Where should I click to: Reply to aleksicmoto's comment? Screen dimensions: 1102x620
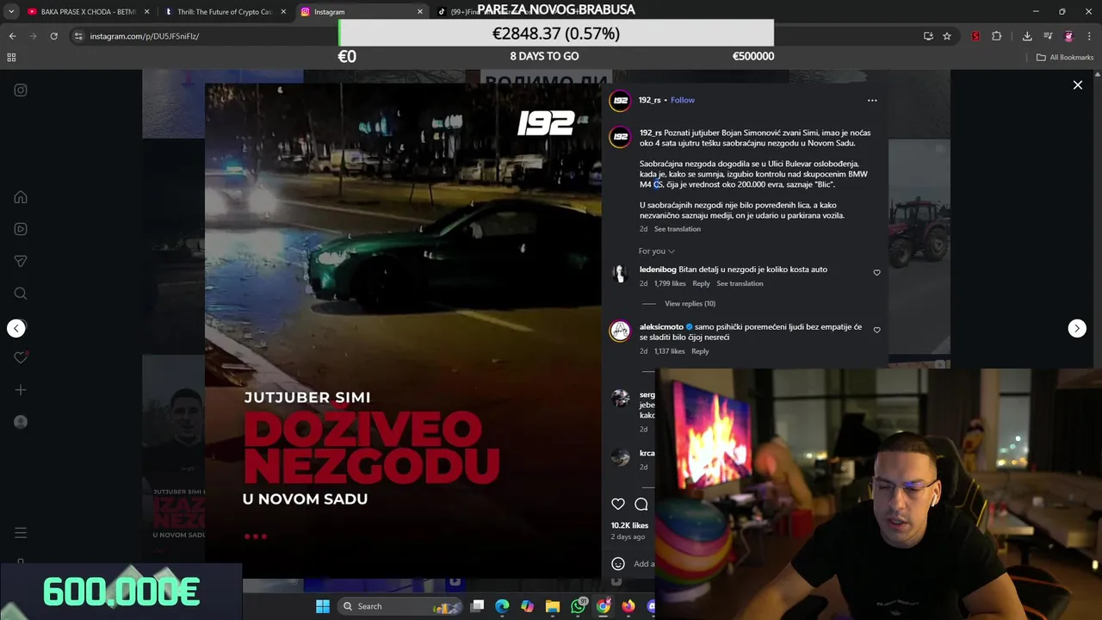click(x=700, y=351)
